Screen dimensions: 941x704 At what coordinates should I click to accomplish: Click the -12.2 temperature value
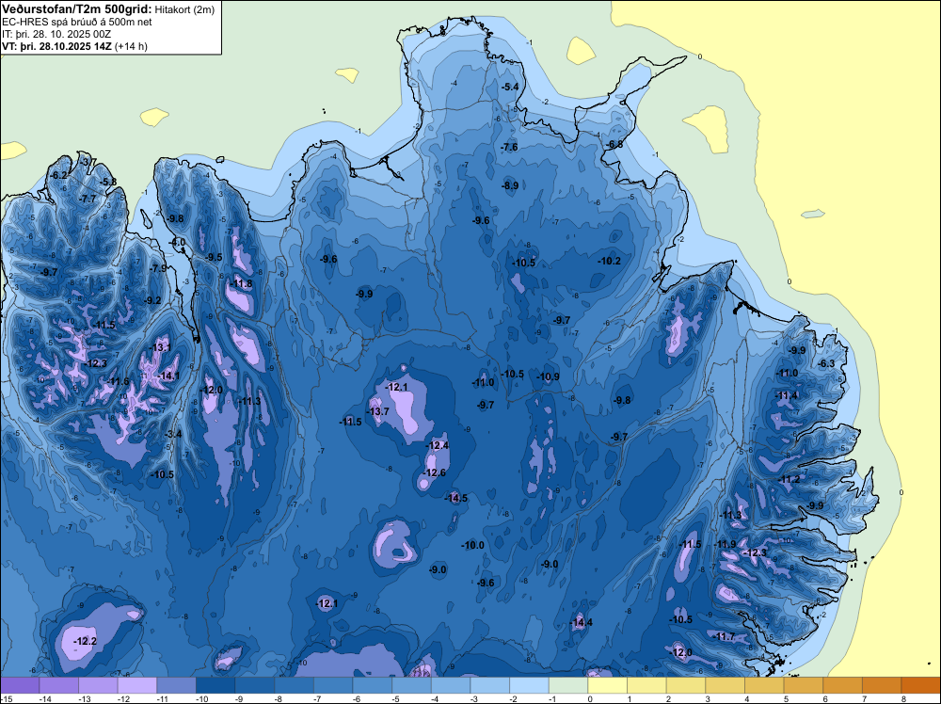[x=86, y=641]
